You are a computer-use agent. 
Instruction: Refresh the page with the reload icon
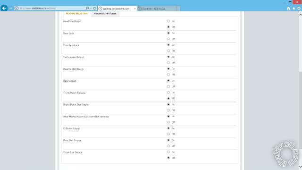click(x=94, y=8)
